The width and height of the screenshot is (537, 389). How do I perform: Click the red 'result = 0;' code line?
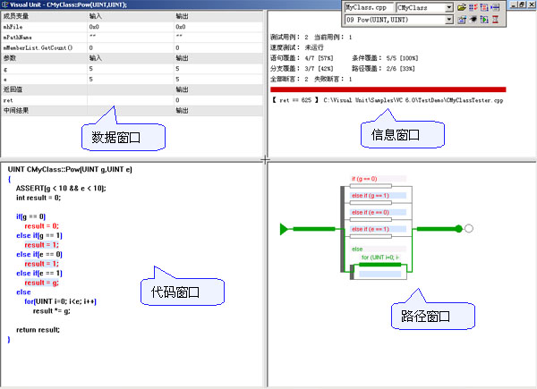pos(41,226)
